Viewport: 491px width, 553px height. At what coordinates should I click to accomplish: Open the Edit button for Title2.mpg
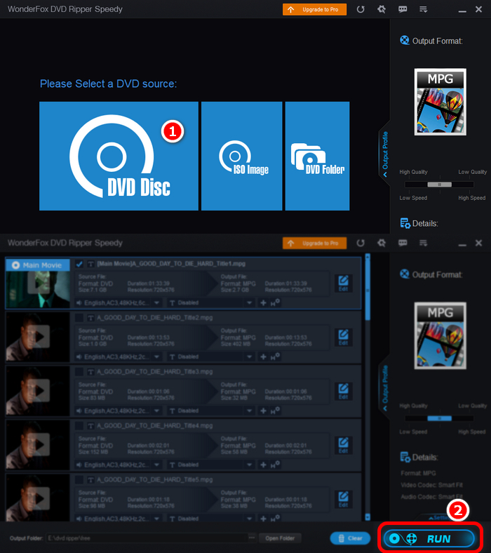(x=343, y=337)
